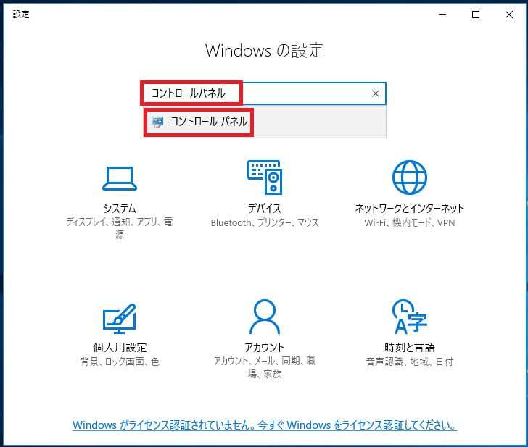528x447 pixels.
Task: Click the 音声認識、地域、日付 description
Action: (x=410, y=362)
